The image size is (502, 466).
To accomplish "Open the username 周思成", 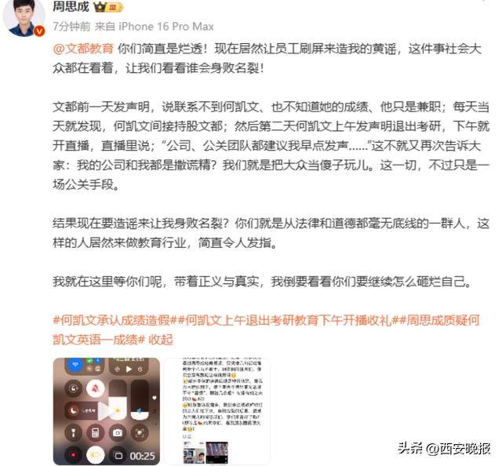I will [x=71, y=6].
